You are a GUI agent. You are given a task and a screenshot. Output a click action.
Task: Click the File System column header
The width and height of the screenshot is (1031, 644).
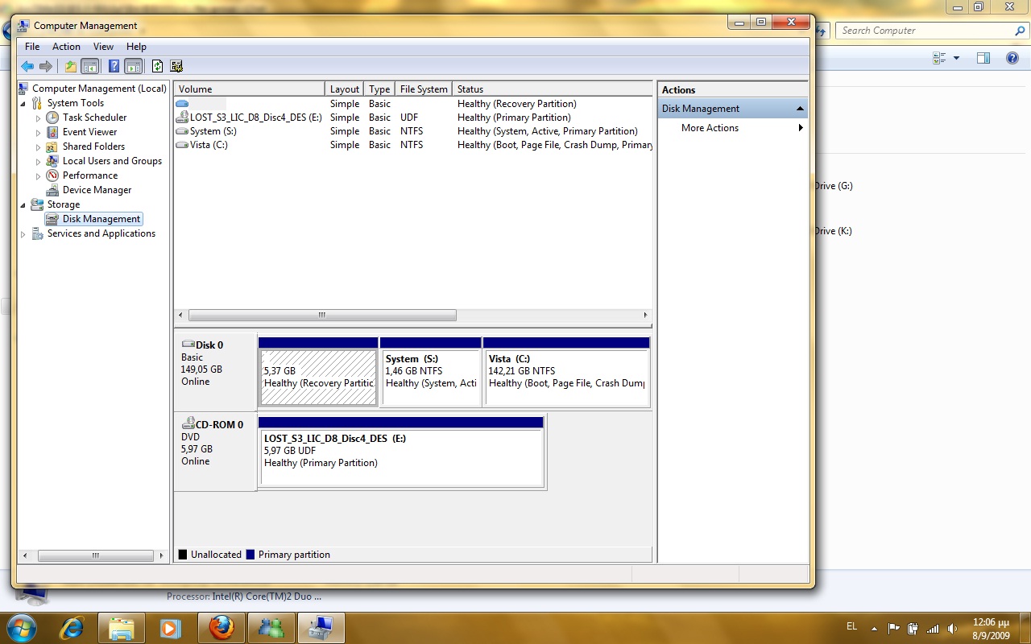[x=424, y=89]
